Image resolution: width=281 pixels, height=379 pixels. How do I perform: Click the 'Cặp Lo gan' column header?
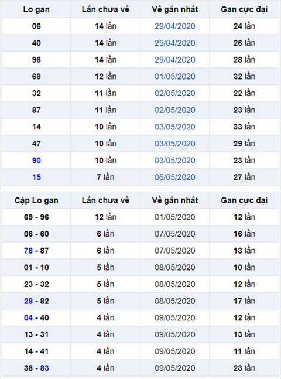click(36, 200)
